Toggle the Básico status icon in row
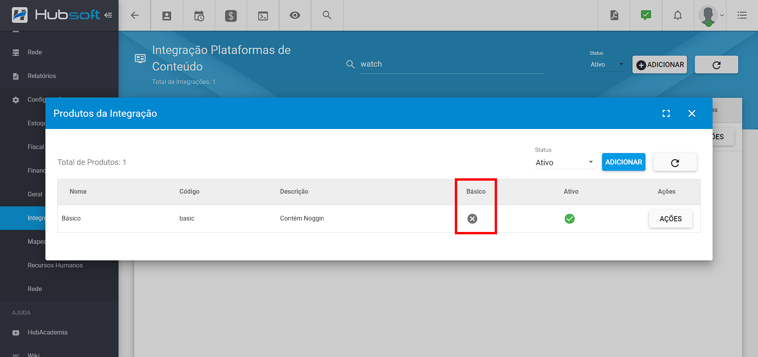758x357 pixels. click(472, 219)
